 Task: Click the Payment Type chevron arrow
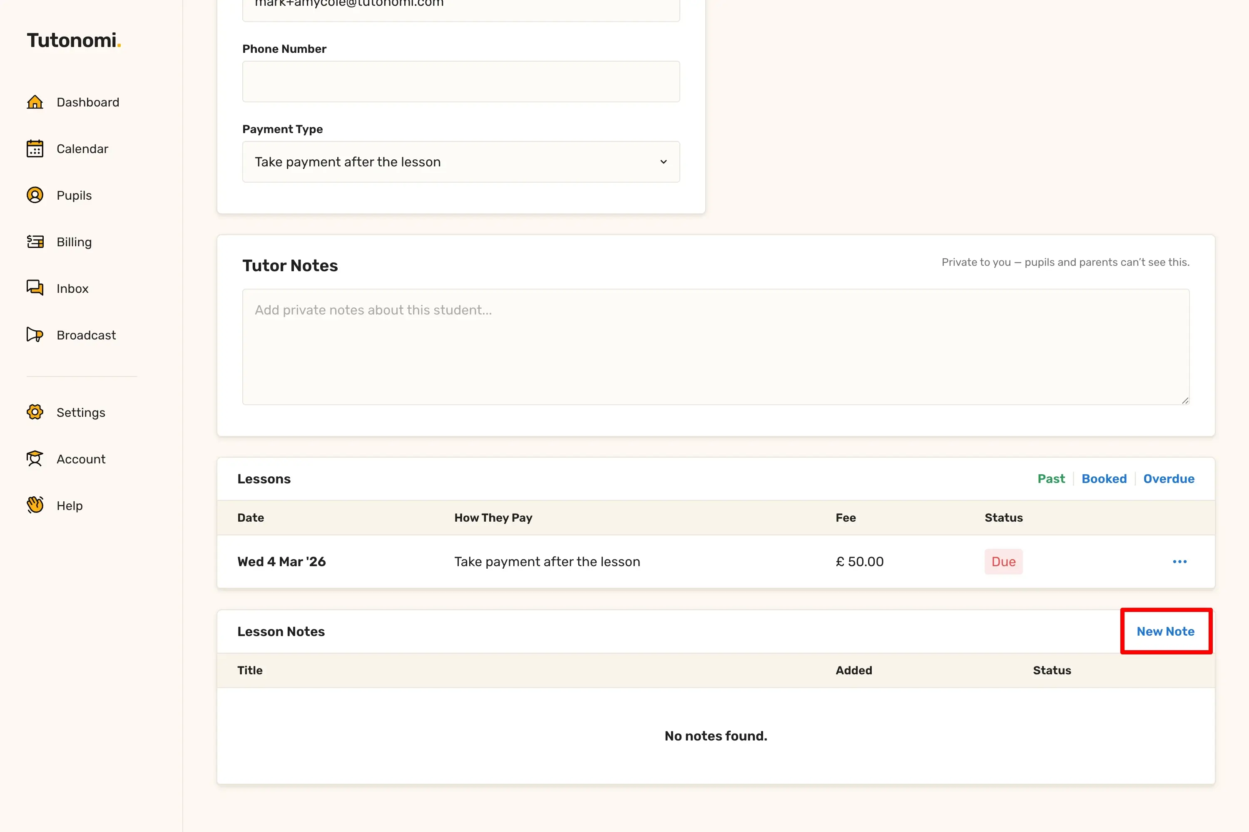(x=663, y=162)
